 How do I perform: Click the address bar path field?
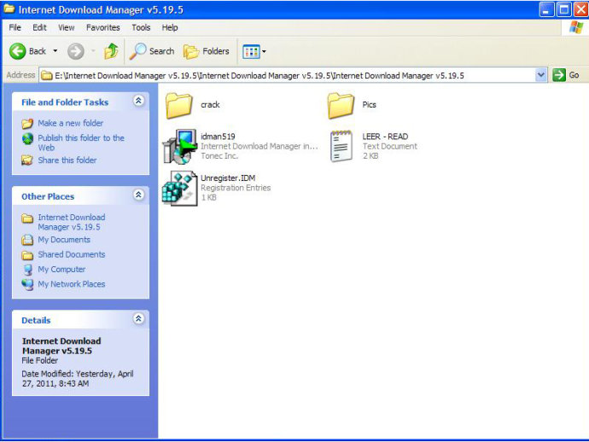288,75
